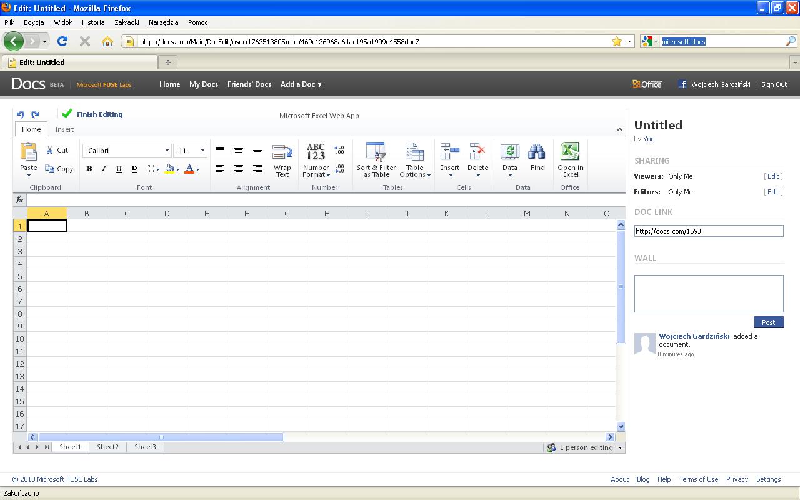Click the formula bar input
Viewport: 800px width, 500px height.
(x=325, y=199)
